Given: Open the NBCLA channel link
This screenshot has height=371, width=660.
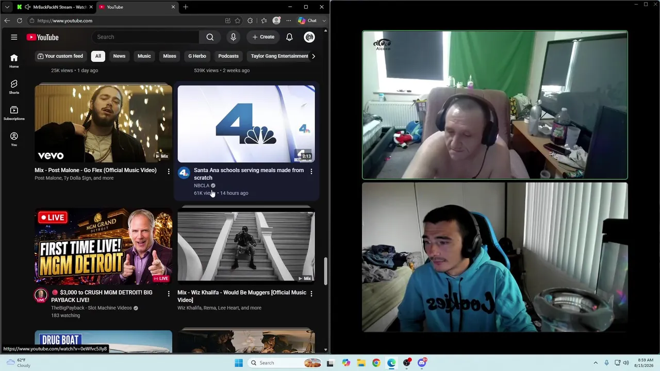Looking at the screenshot, I should point(202,185).
